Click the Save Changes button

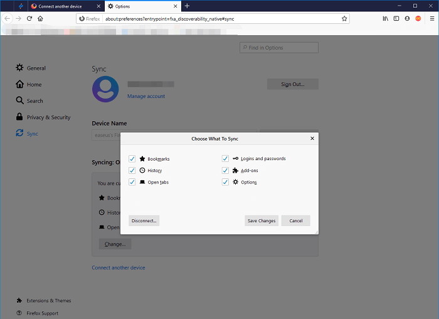(x=262, y=221)
